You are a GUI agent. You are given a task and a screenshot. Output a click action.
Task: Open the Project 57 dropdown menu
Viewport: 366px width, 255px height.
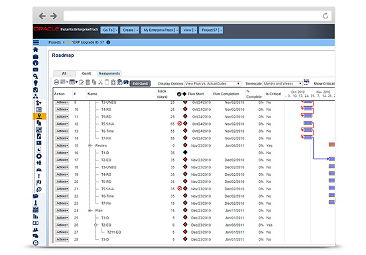pyautogui.click(x=211, y=30)
